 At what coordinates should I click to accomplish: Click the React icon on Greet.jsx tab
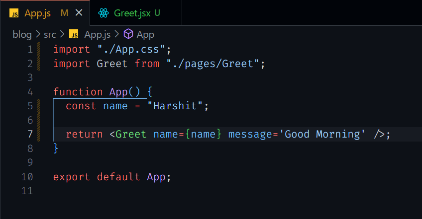pyautogui.click(x=104, y=13)
